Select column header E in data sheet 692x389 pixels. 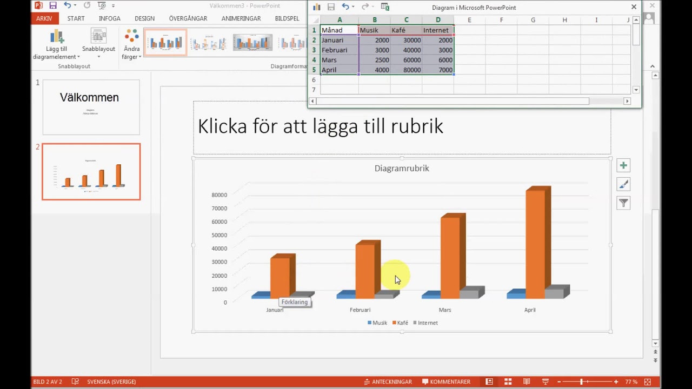469,20
